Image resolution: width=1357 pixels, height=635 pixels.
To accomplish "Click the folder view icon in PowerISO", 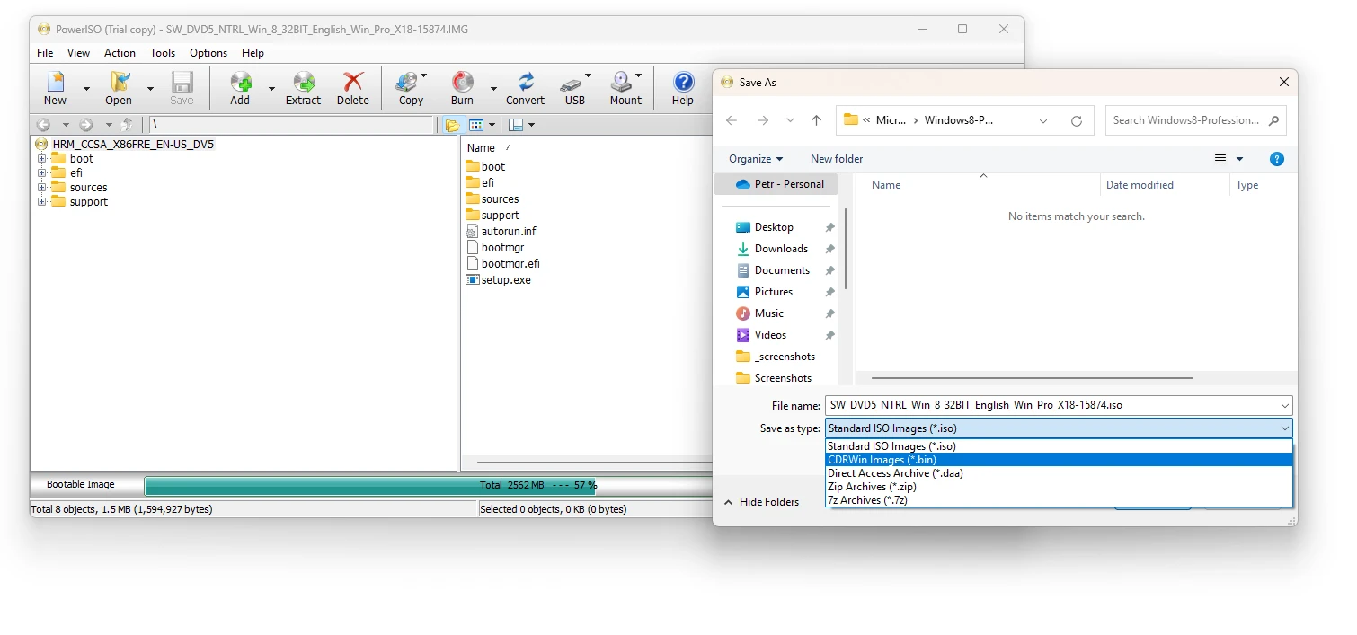I will pyautogui.click(x=452, y=125).
